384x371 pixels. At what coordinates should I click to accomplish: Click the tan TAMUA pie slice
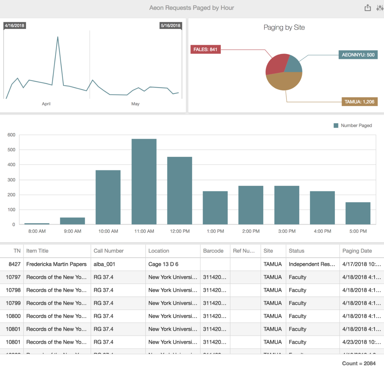coord(284,82)
